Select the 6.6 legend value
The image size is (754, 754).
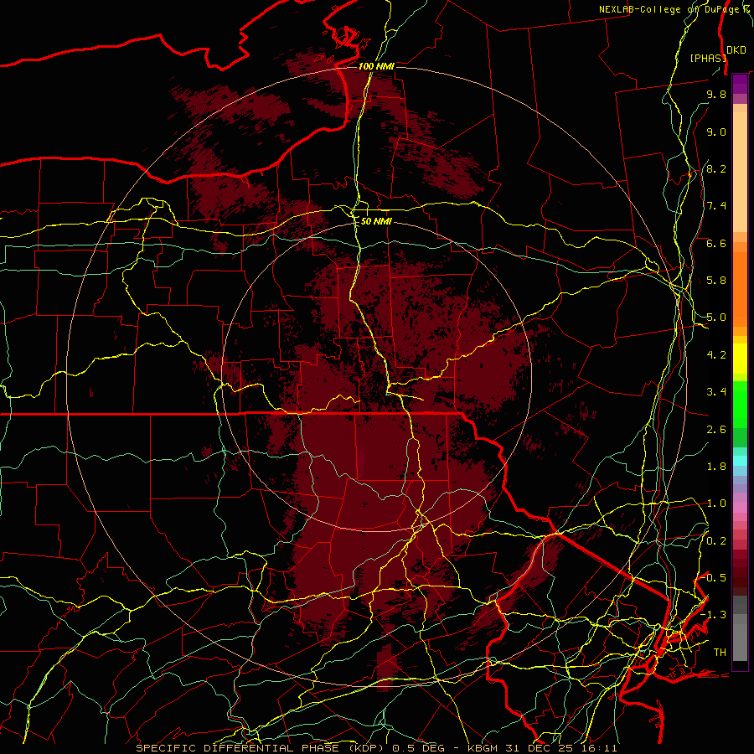coord(716,243)
